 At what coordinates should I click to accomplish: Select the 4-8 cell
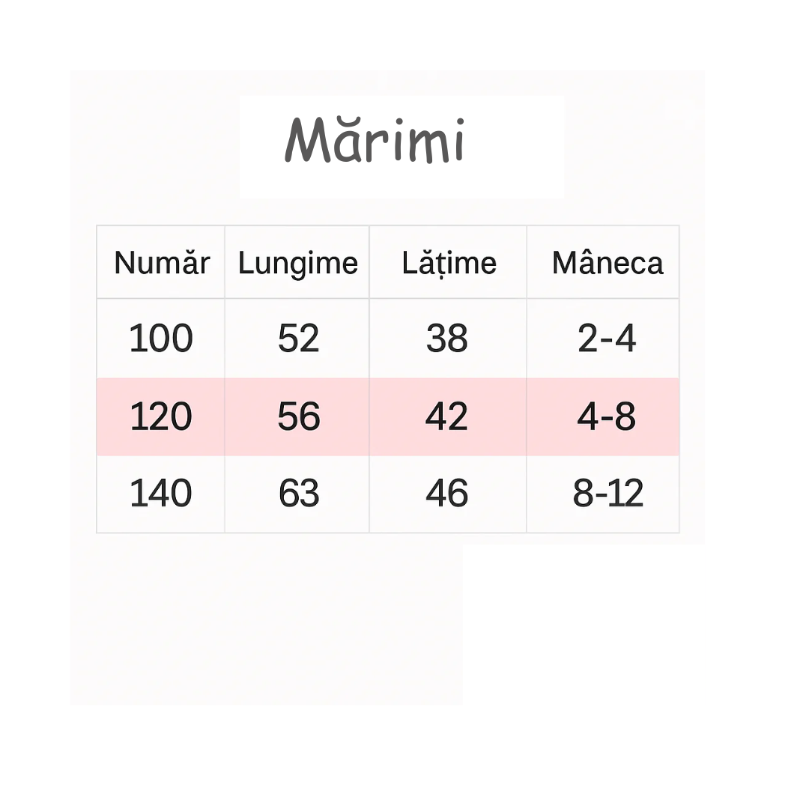[x=606, y=416]
